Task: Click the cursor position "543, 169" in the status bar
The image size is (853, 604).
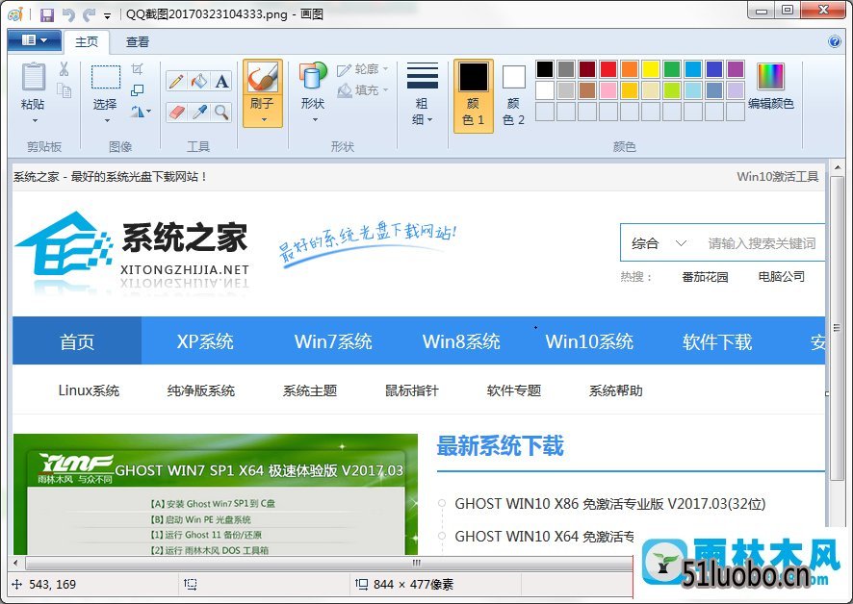Action: pos(52,585)
